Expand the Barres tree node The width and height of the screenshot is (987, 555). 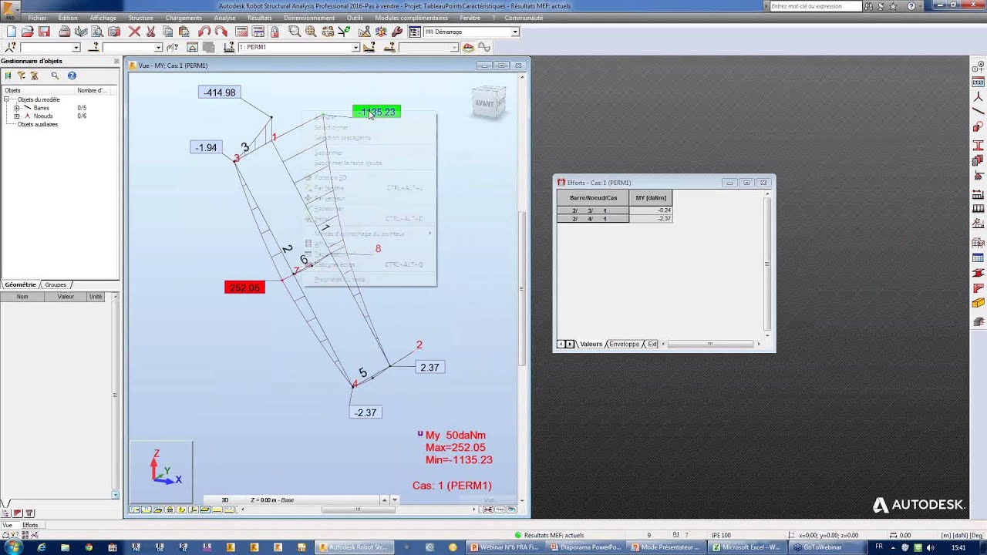coord(17,108)
